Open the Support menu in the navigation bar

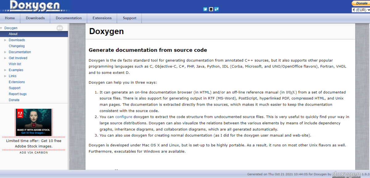click(x=129, y=18)
